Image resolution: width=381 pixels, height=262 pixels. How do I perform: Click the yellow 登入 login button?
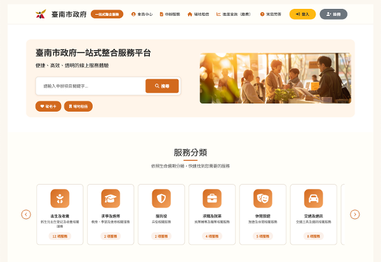302,14
